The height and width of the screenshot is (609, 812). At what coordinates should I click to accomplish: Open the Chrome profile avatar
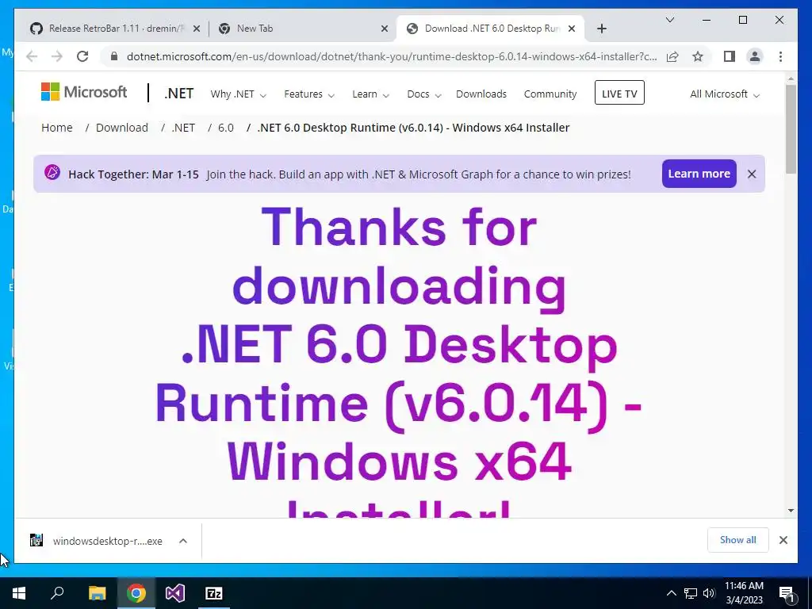coord(755,56)
